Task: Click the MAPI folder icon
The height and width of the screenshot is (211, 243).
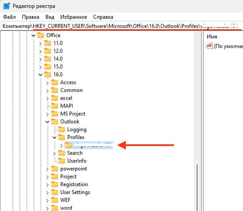Action: point(55,106)
